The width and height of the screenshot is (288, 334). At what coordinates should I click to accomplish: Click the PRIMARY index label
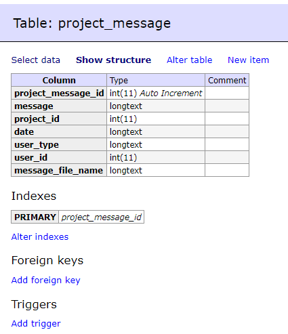pyautogui.click(x=35, y=217)
